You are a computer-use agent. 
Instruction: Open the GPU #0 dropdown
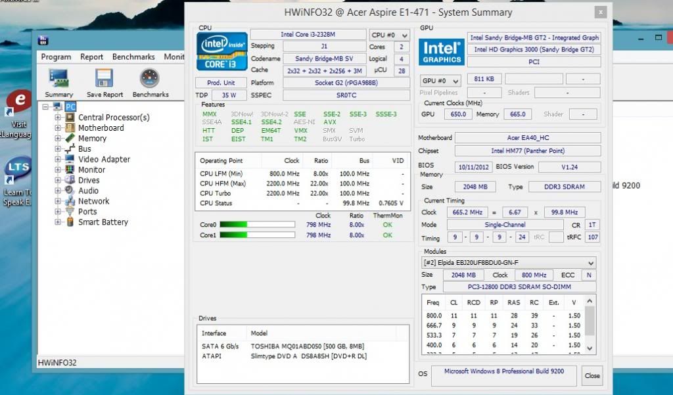point(440,80)
